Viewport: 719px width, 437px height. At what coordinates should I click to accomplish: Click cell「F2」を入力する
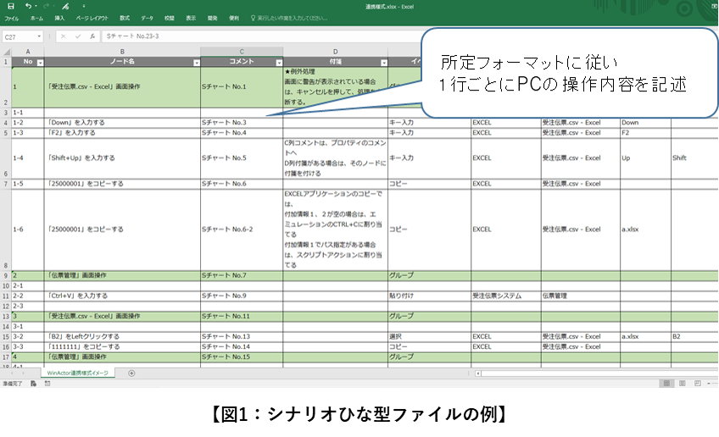(122, 133)
